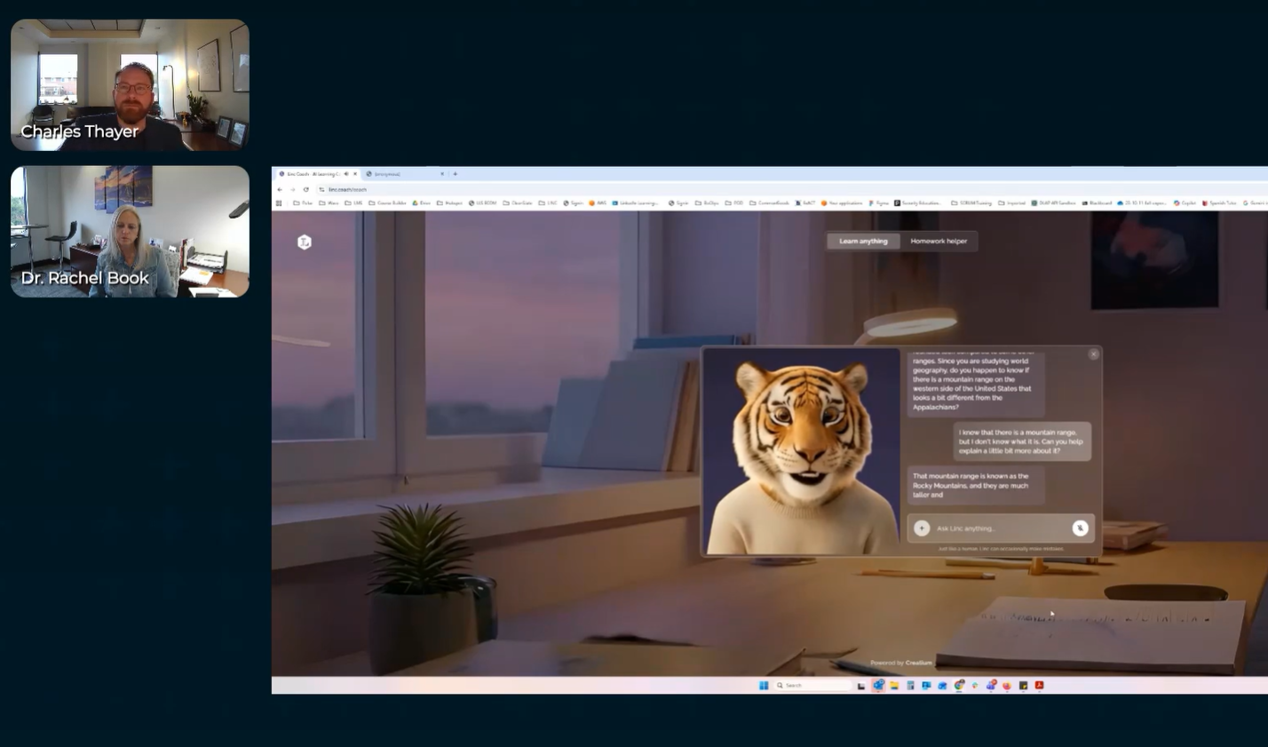Open the Blackboard bookmark

[1097, 203]
